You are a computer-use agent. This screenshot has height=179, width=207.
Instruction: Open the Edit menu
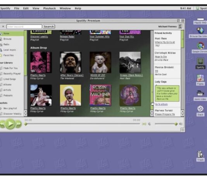[x=26, y=8]
